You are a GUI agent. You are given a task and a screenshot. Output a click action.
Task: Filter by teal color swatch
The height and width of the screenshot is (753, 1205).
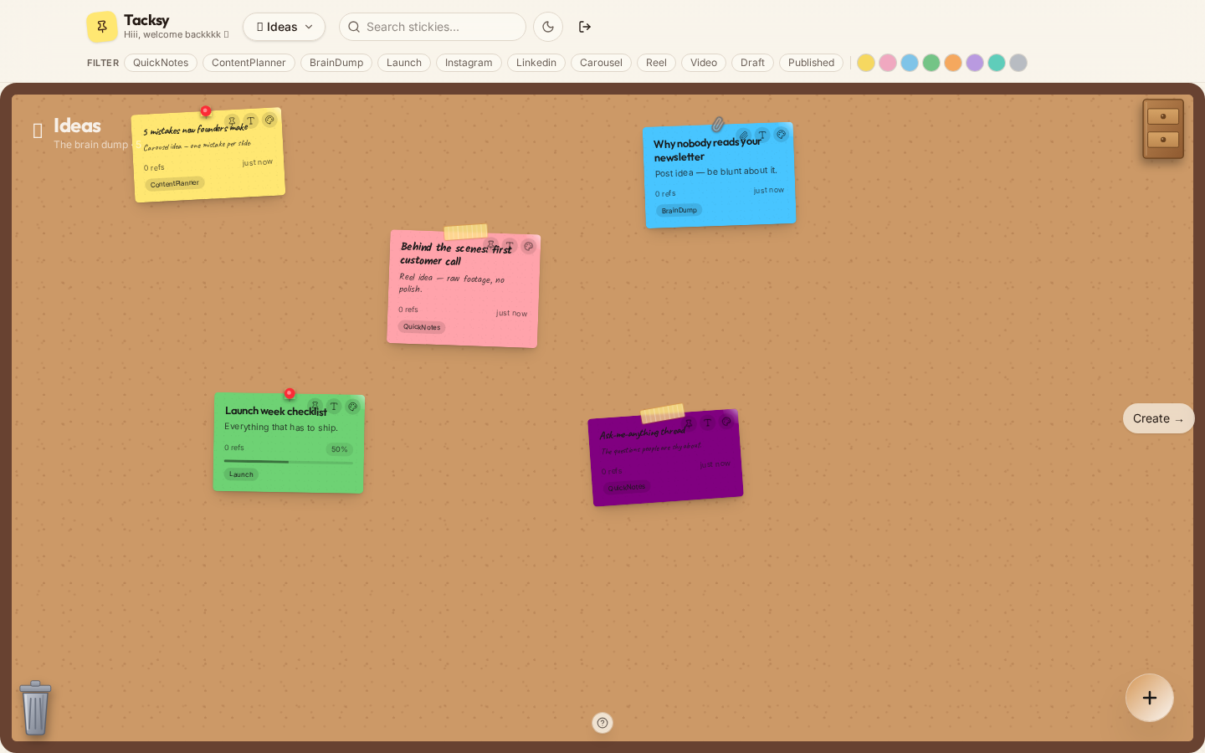(997, 63)
